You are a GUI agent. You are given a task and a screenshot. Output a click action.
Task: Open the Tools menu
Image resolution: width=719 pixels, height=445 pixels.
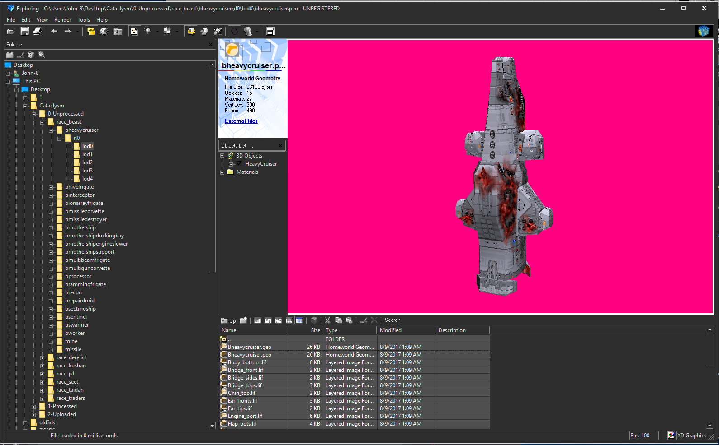pyautogui.click(x=84, y=20)
